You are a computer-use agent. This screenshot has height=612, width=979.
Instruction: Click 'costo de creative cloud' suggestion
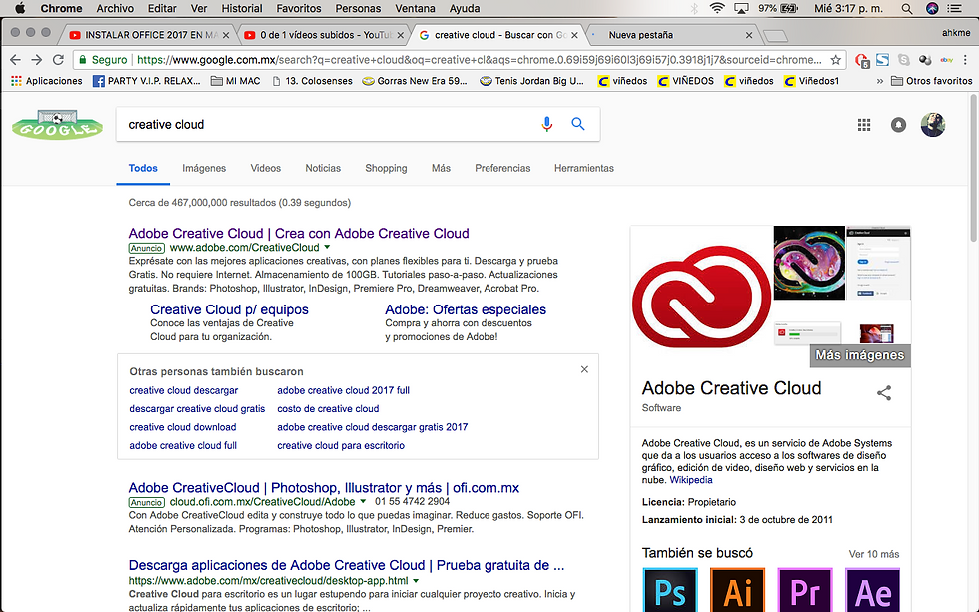(x=328, y=408)
